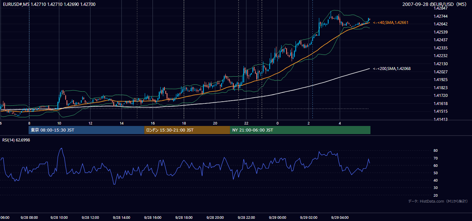Click the 9/29 02:00 bottom time label
This screenshot has width=472, height=221.
pyautogui.click(x=308, y=217)
